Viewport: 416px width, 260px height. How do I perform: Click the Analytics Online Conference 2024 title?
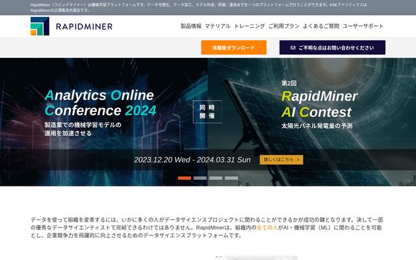click(x=101, y=103)
